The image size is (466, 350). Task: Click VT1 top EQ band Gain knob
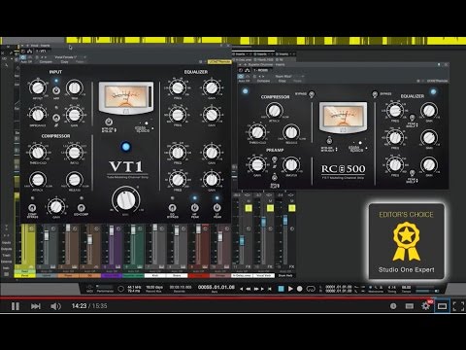[x=212, y=87]
